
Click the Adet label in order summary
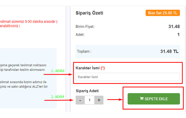(x=80, y=35)
